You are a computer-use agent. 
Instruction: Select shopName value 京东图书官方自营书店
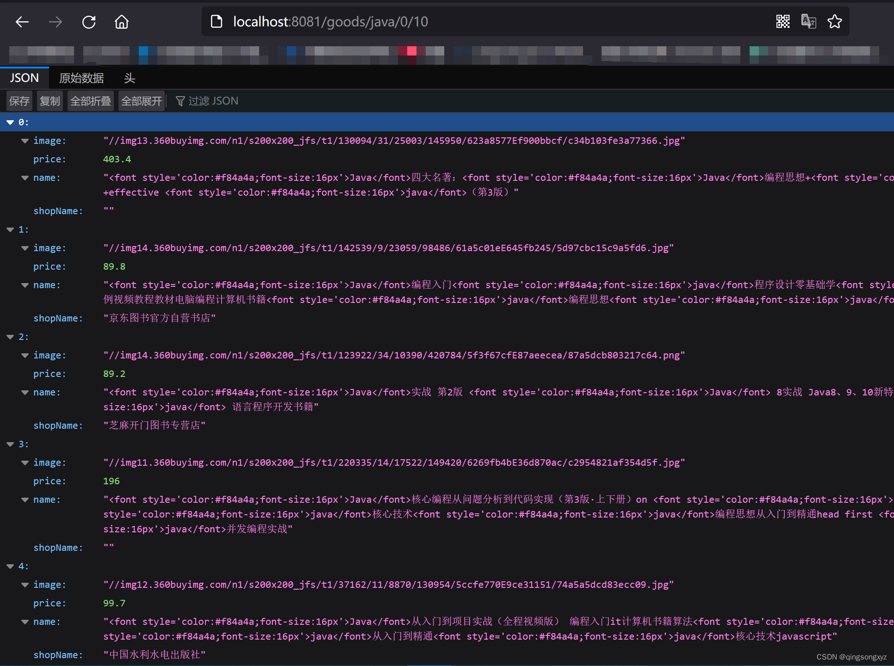pyautogui.click(x=160, y=318)
